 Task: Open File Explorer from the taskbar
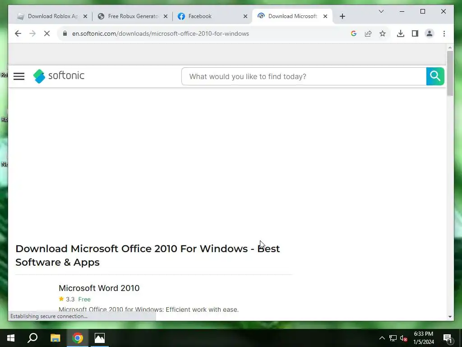point(55,338)
